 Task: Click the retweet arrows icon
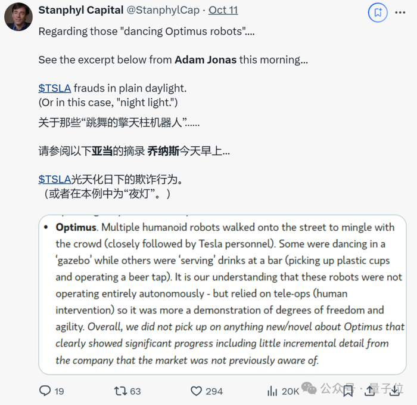(x=120, y=391)
